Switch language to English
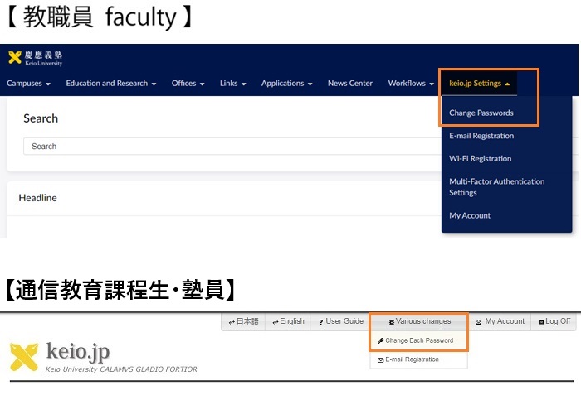The height and width of the screenshot is (400, 581). pos(287,321)
